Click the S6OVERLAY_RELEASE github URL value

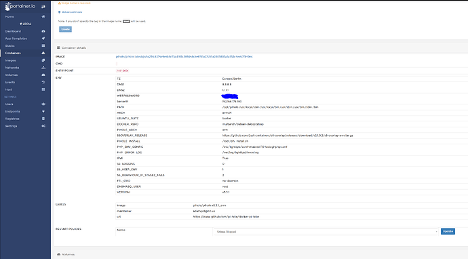point(288,136)
